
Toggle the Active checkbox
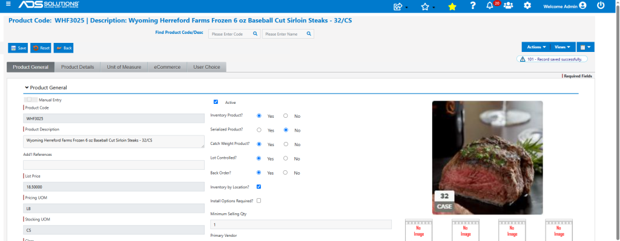[x=216, y=101]
